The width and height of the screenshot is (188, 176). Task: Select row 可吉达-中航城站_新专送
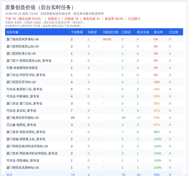click(x=94, y=96)
